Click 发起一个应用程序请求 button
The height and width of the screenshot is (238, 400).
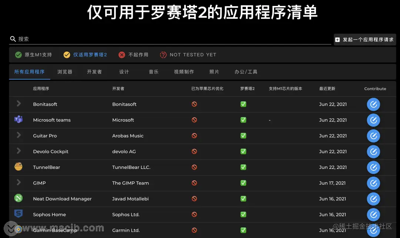point(365,40)
